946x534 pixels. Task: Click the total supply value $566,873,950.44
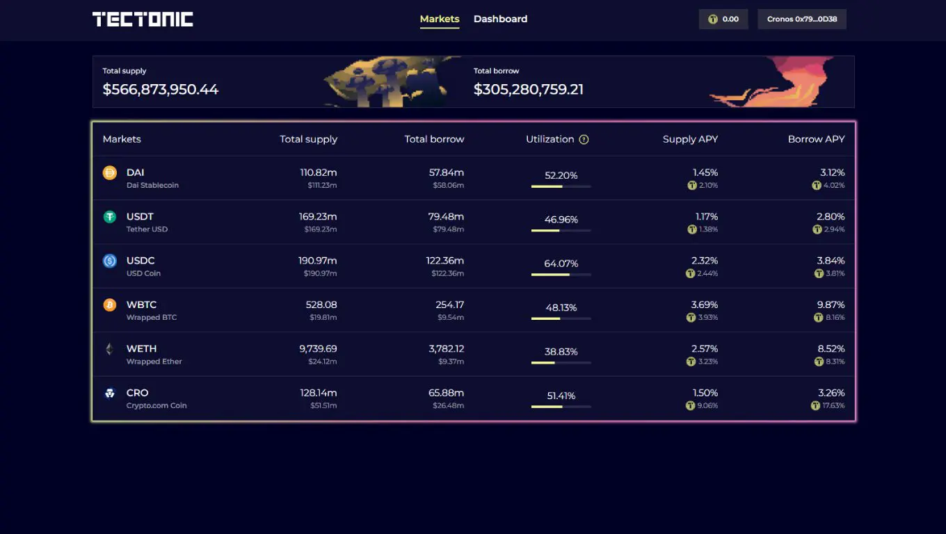point(161,90)
